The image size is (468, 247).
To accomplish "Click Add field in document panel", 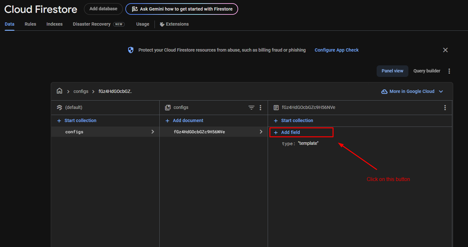I will tap(290, 132).
